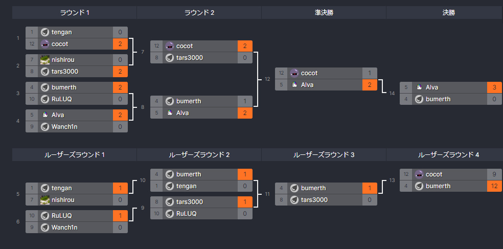The height and width of the screenshot is (249, 503).
Task: Click Wanch1n's avatar in ルーザーズラウンド 1
Action: point(44,228)
